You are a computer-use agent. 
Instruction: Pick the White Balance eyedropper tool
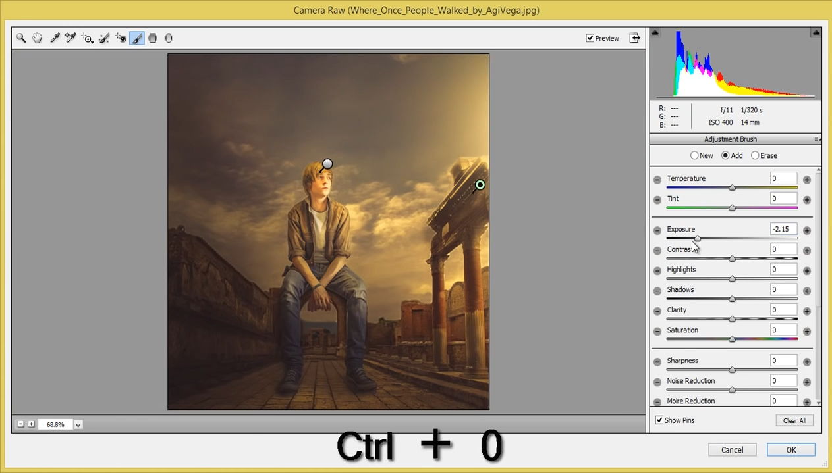55,38
